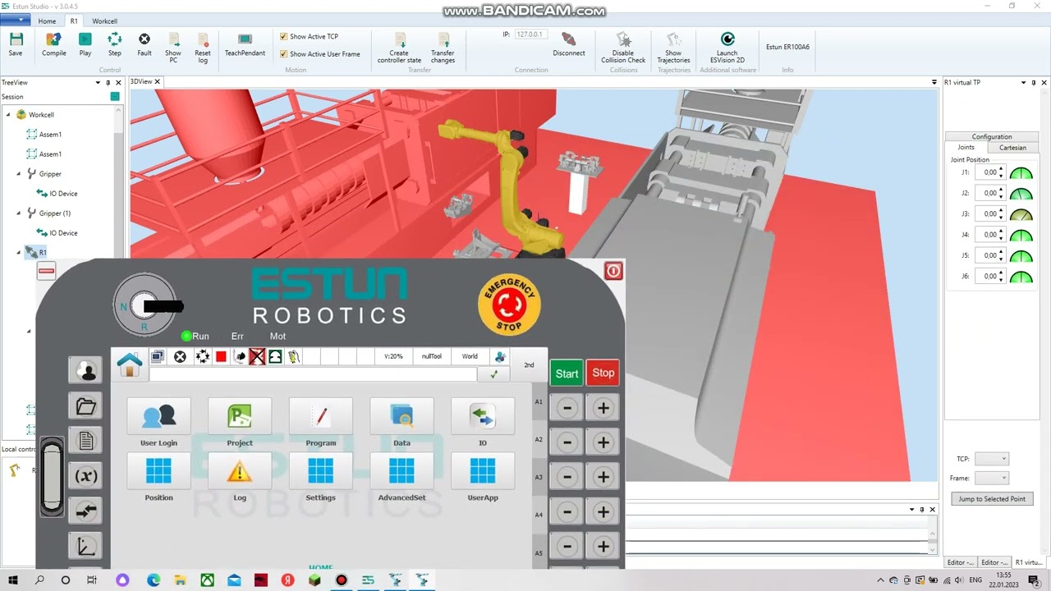1051x591 pixels.
Task: Open TreeView panel options arrow
Action: pyautogui.click(x=99, y=83)
